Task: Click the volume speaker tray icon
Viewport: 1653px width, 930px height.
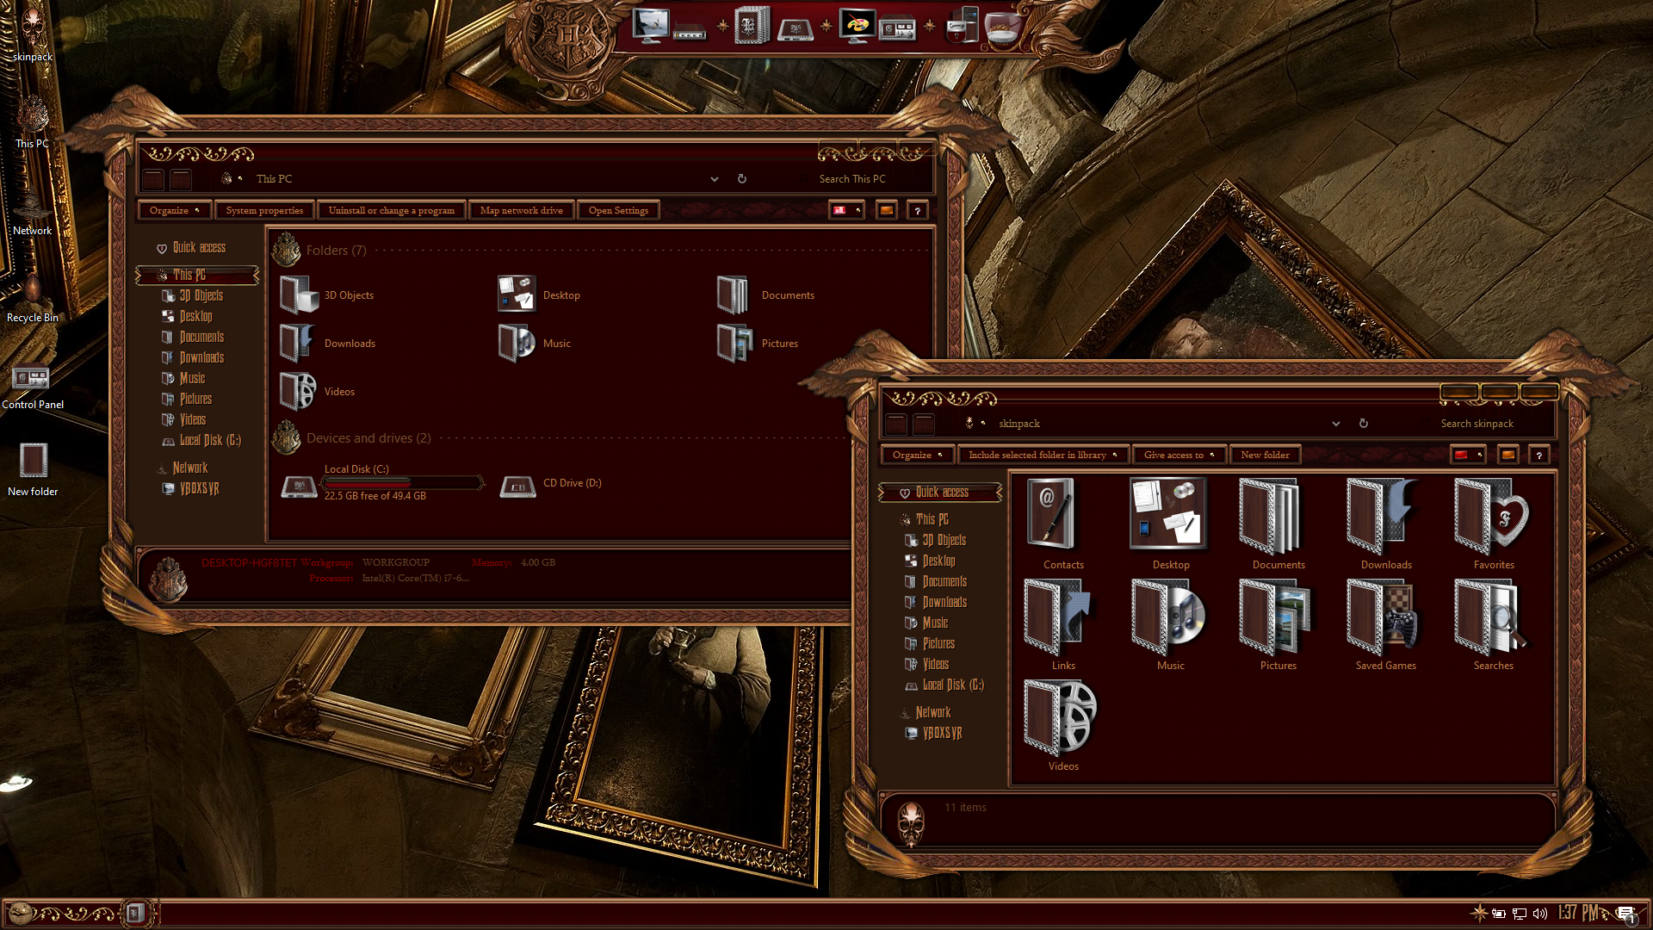Action: tap(1540, 914)
